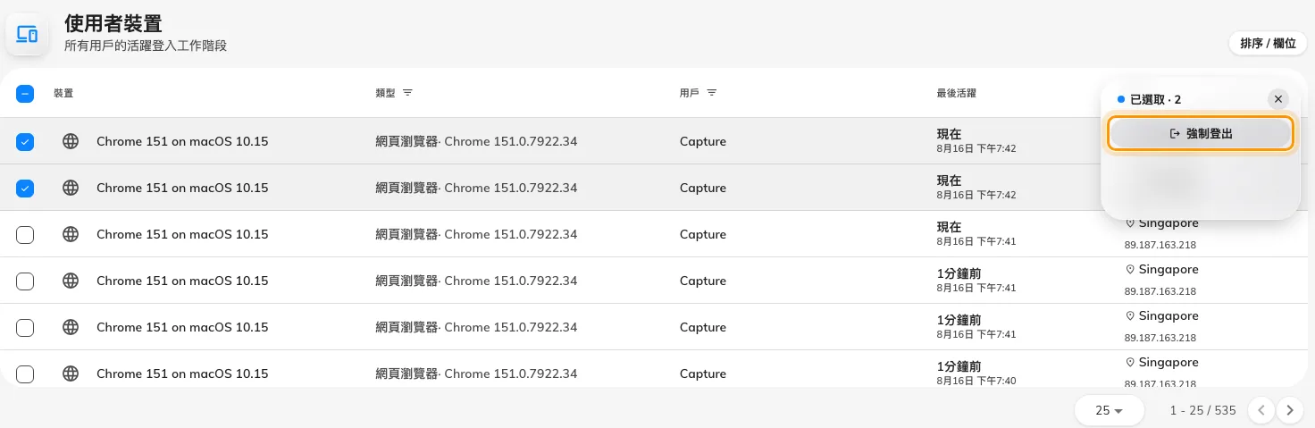The height and width of the screenshot is (428, 1315).
Task: Click the filter icon next to 類型
Action: [407, 93]
